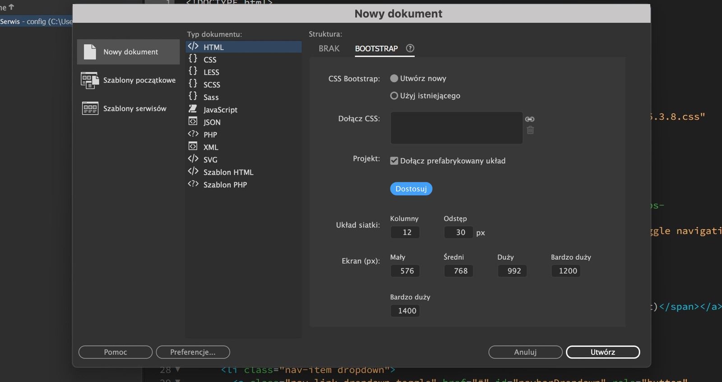This screenshot has width=722, height=382.
Task: Click the LESS braces icon
Action: point(193,71)
